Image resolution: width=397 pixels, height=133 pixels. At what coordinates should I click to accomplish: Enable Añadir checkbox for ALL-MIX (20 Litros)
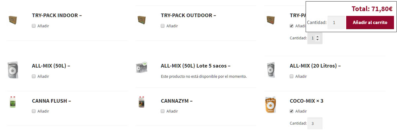(291, 76)
